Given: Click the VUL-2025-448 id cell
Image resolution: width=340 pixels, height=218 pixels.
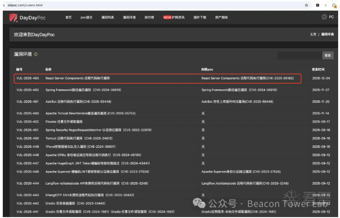Looking at the screenshot, I should 27,155.
